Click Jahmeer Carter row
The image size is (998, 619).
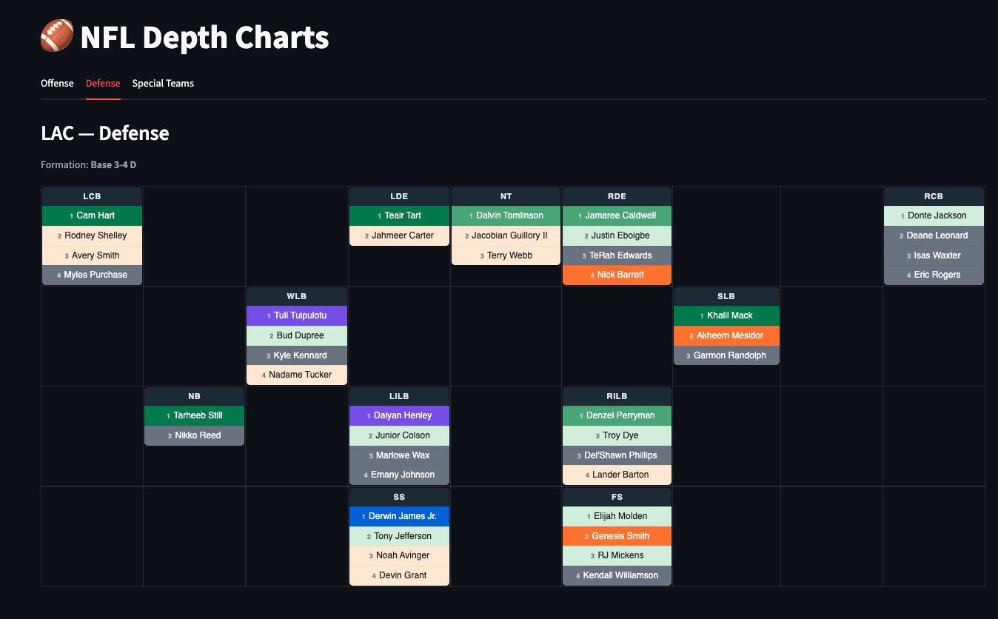click(399, 235)
